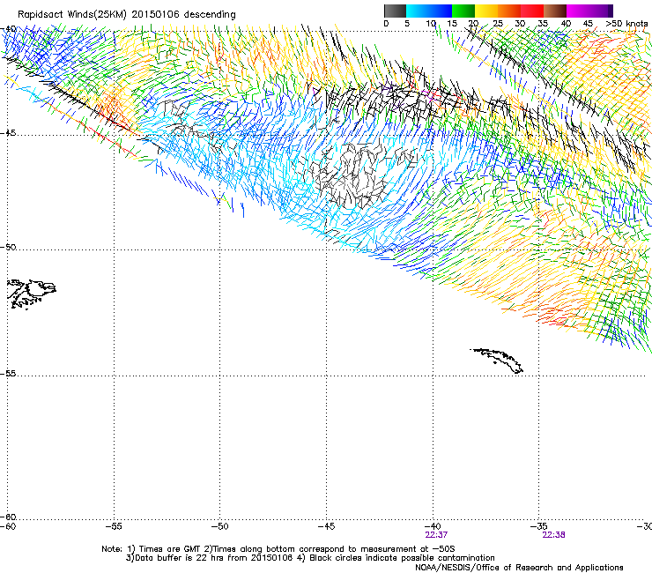Click the latitude label '-45' on left axis
The width and height of the screenshot is (652, 573).
[8, 133]
